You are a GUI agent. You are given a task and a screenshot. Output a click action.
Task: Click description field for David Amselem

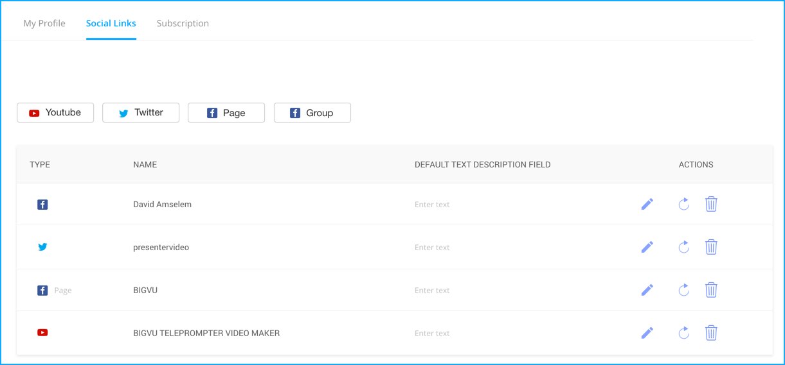[432, 205]
